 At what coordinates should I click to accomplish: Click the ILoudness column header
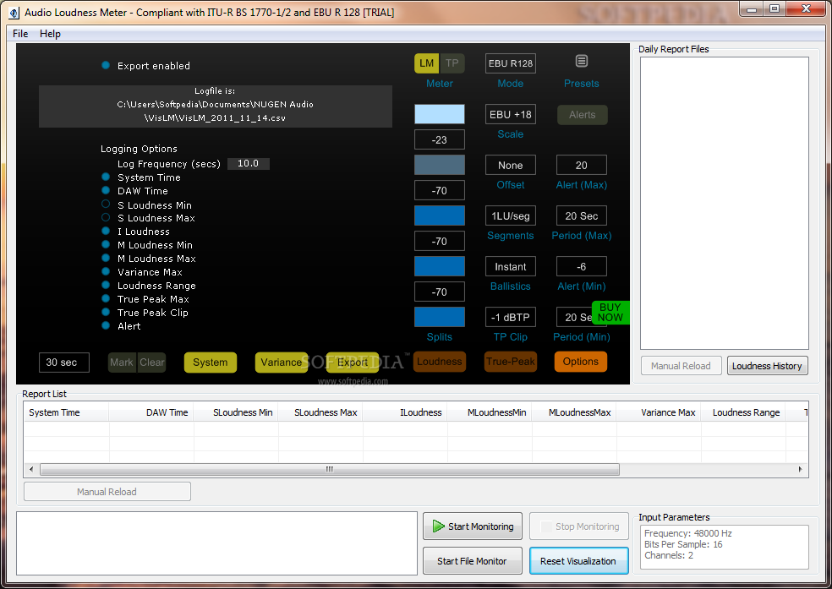[405, 412]
